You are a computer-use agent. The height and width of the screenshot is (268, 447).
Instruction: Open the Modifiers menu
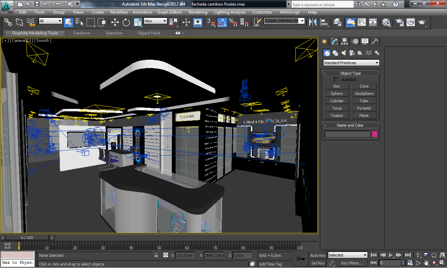119,12
